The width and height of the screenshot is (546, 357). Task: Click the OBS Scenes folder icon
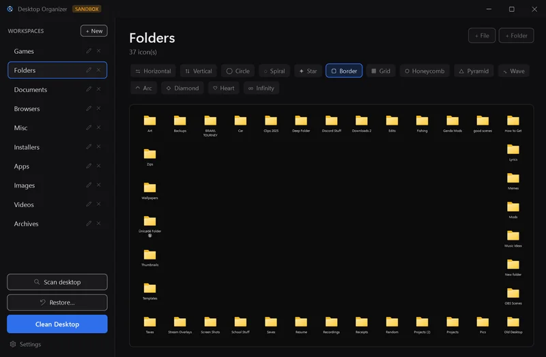pyautogui.click(x=513, y=293)
